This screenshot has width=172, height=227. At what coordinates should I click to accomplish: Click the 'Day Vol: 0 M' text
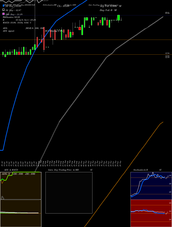coord(108,10)
